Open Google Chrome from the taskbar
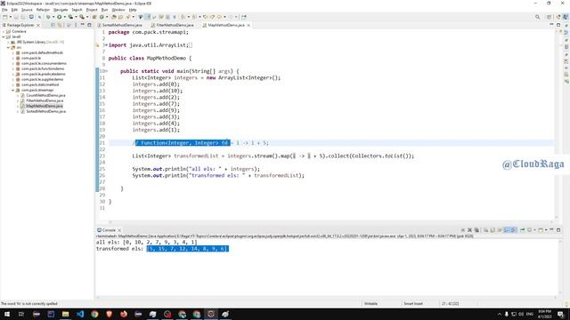This screenshot has width=570, height=320. [x=94, y=314]
